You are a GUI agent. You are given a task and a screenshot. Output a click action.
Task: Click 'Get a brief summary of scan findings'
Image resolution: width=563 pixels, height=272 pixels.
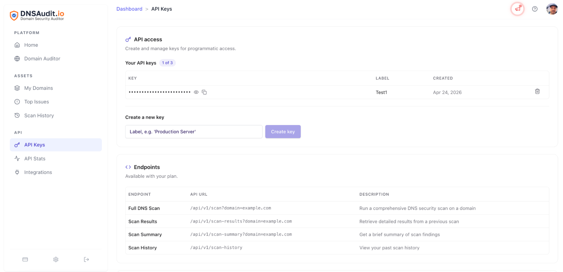coord(399,235)
